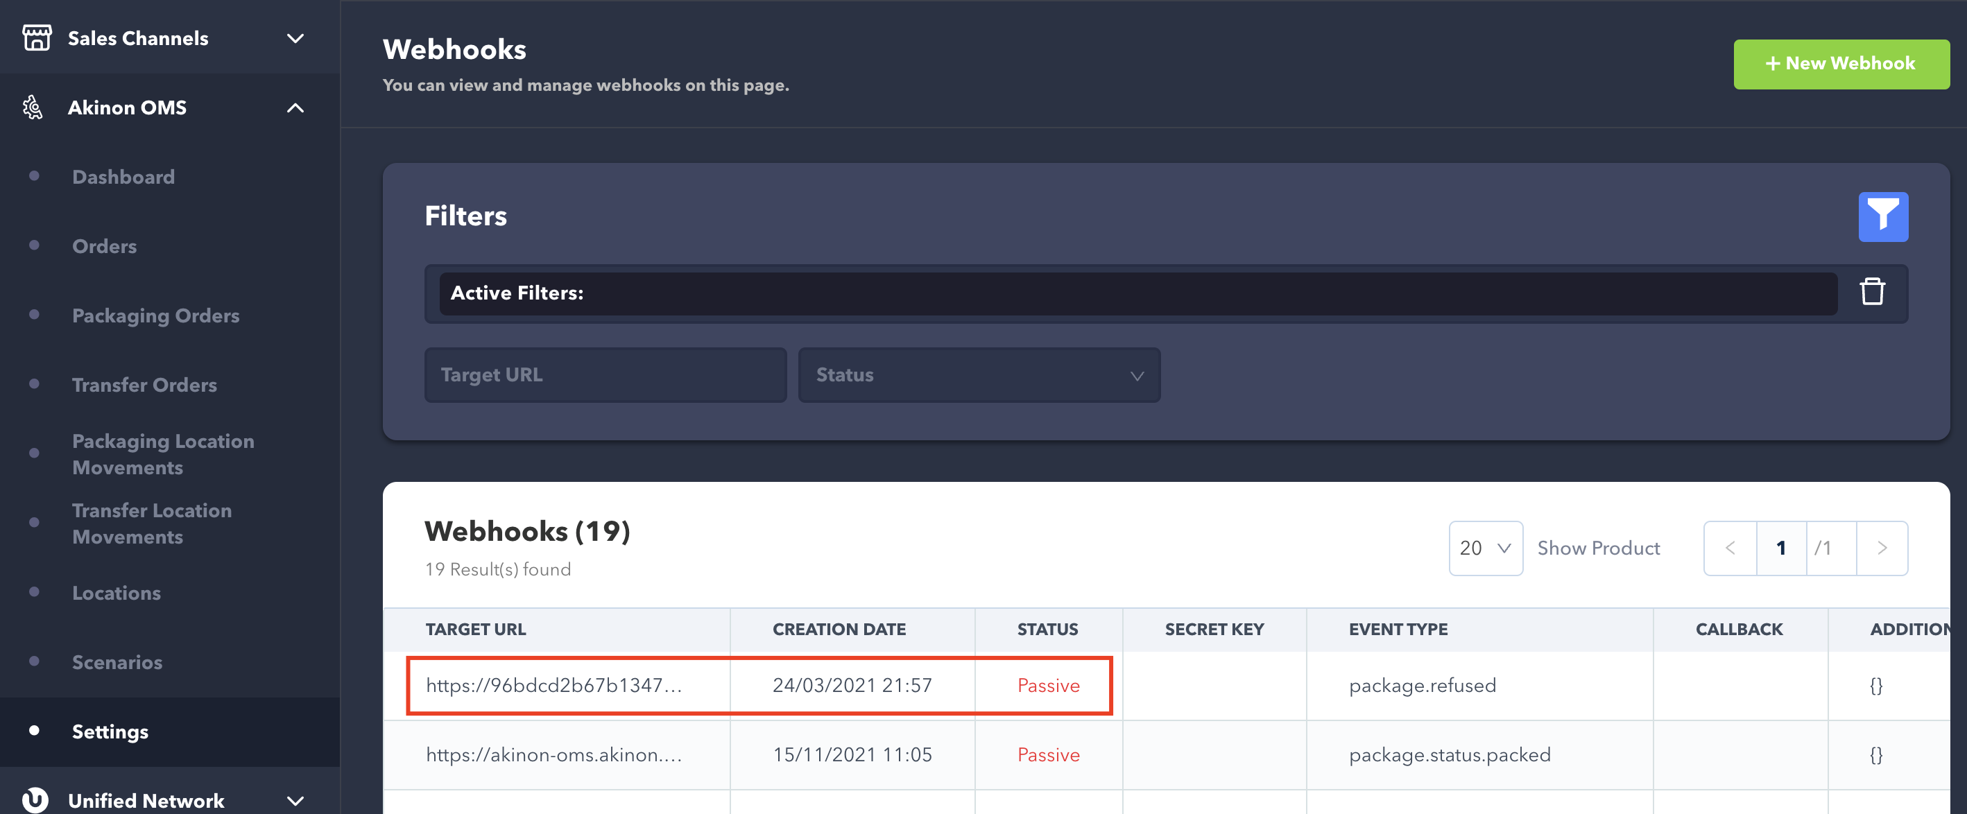Open the Status filter dropdown
1967x814 pixels.
979,375
